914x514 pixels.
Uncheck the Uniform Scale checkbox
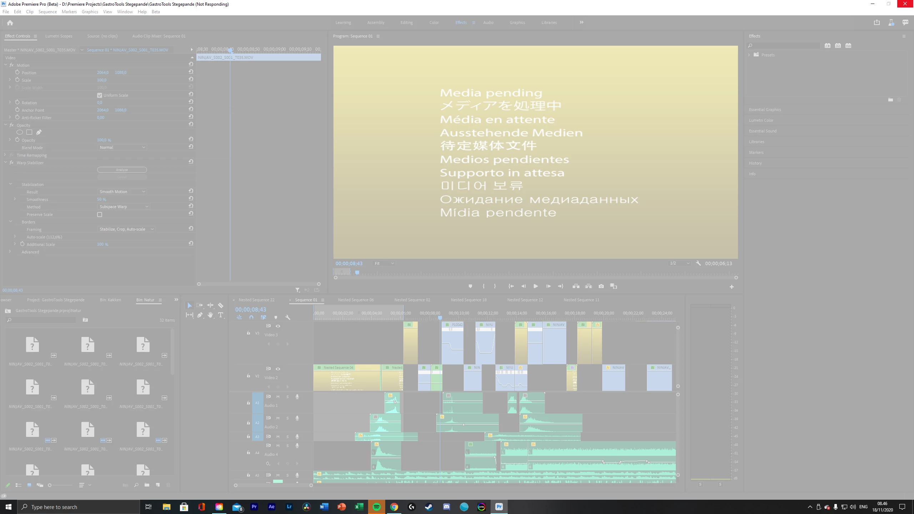coord(100,95)
